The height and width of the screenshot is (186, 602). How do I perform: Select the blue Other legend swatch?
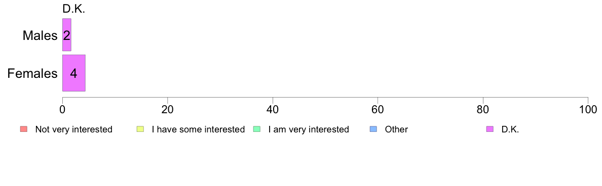[x=374, y=129]
